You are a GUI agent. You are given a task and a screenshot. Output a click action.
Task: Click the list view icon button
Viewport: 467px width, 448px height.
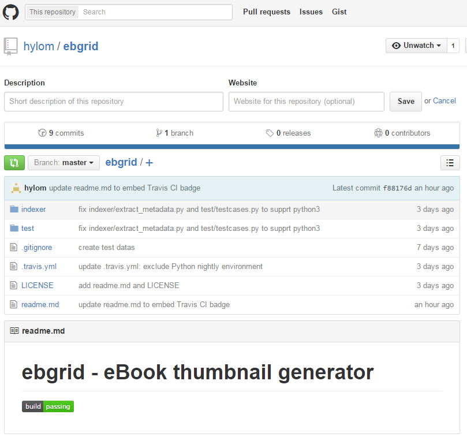(450, 163)
